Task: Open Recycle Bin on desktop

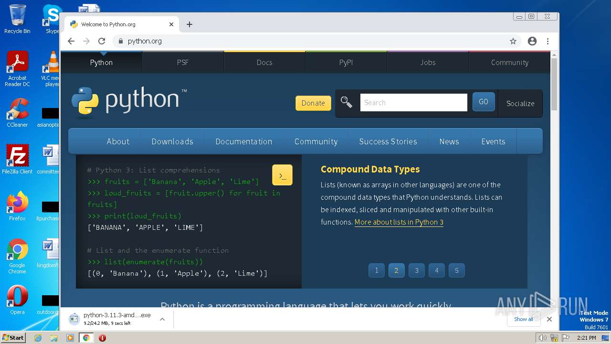Action: 17,19
